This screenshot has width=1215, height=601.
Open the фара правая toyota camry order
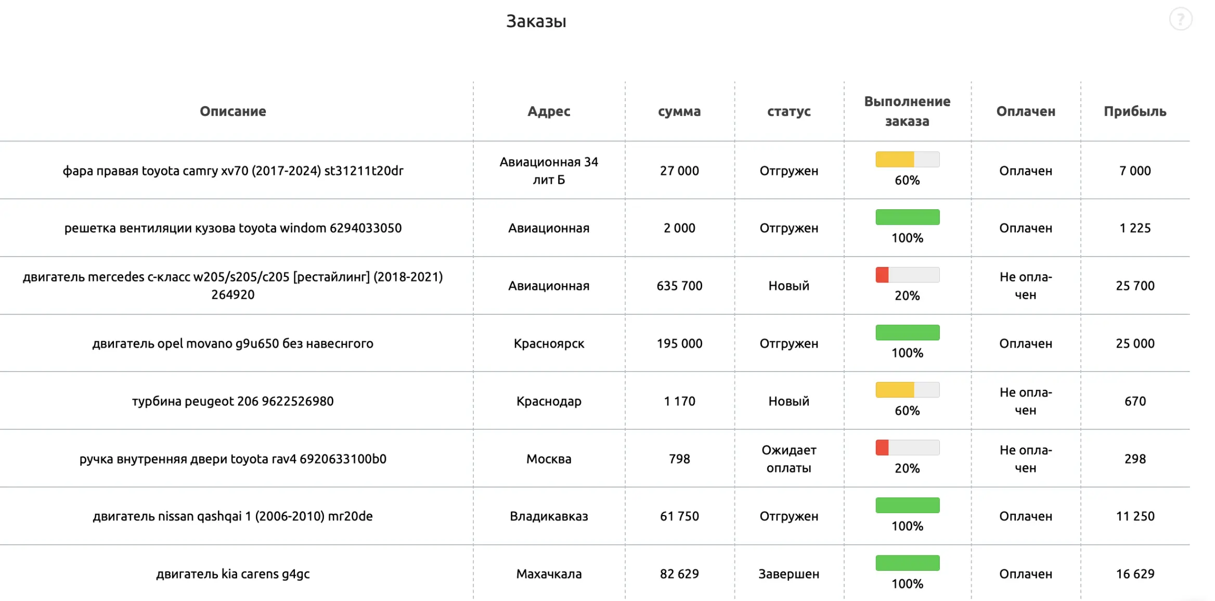[x=232, y=171]
